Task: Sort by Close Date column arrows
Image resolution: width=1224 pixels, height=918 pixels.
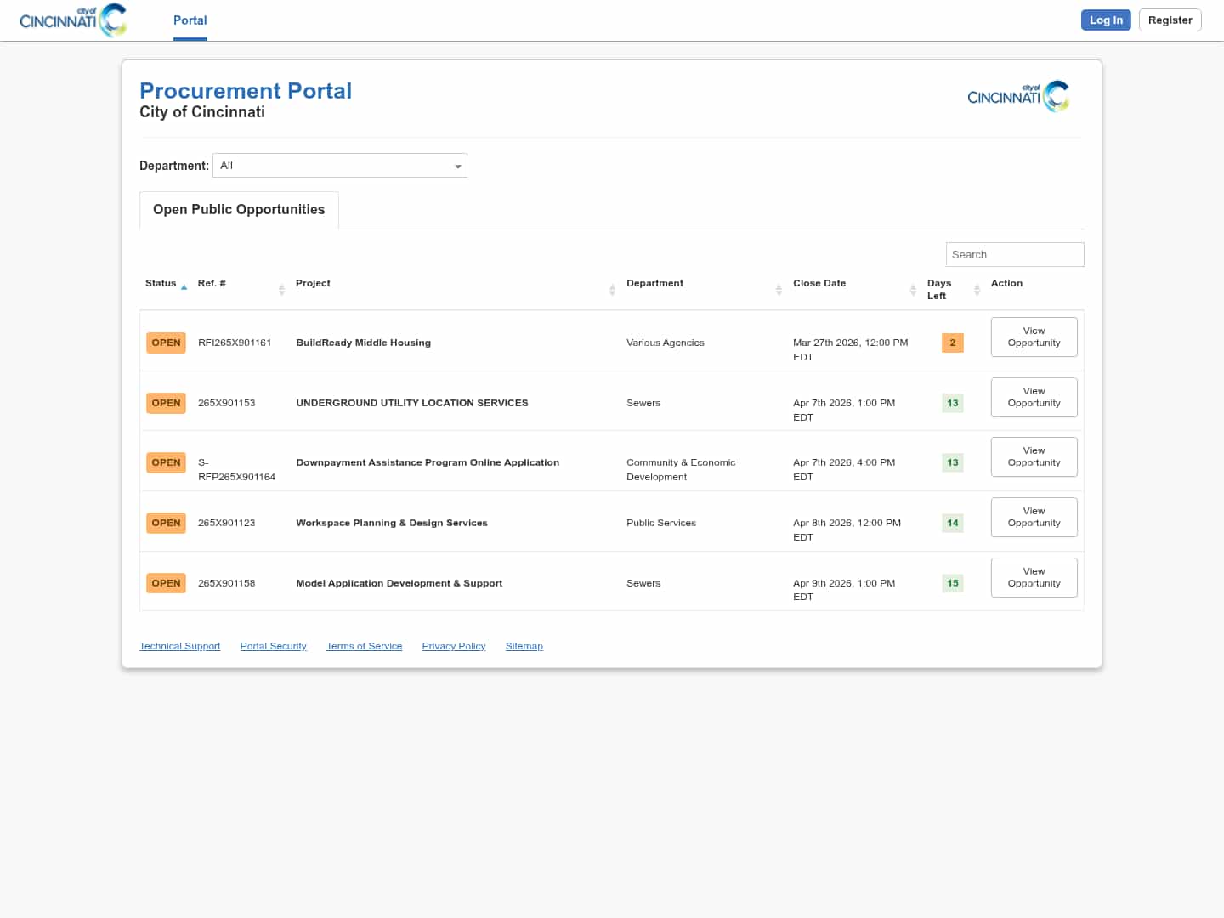Action: click(913, 290)
